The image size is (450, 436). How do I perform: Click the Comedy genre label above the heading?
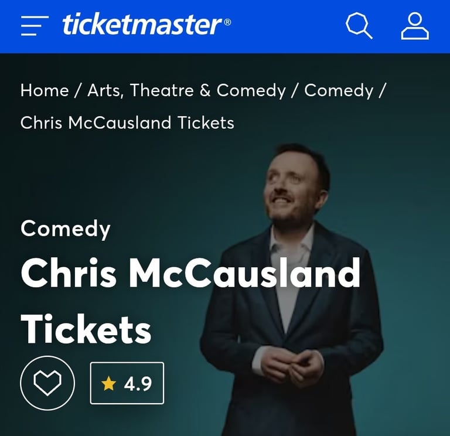click(66, 229)
